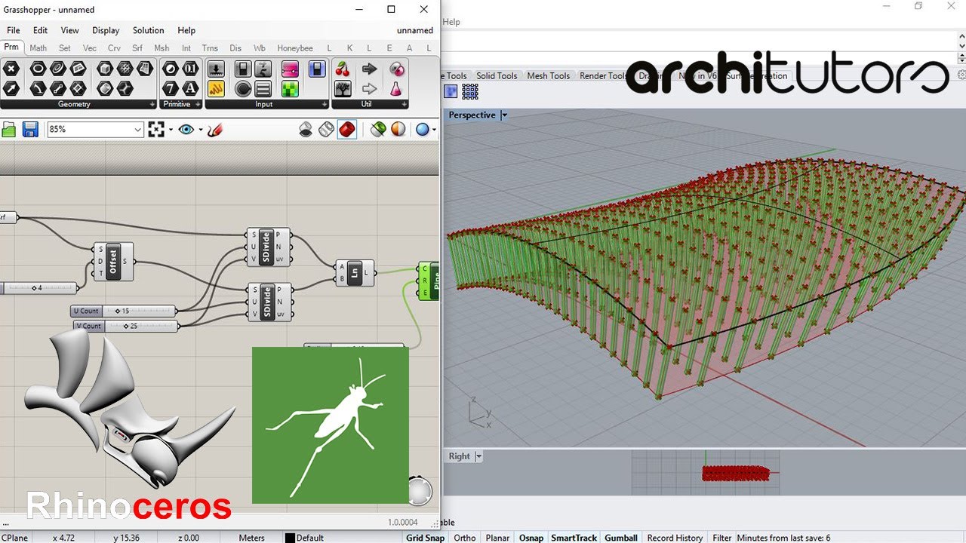This screenshot has height=543, width=966.
Task: Pick the Circle parameter icon
Action: click(x=38, y=69)
